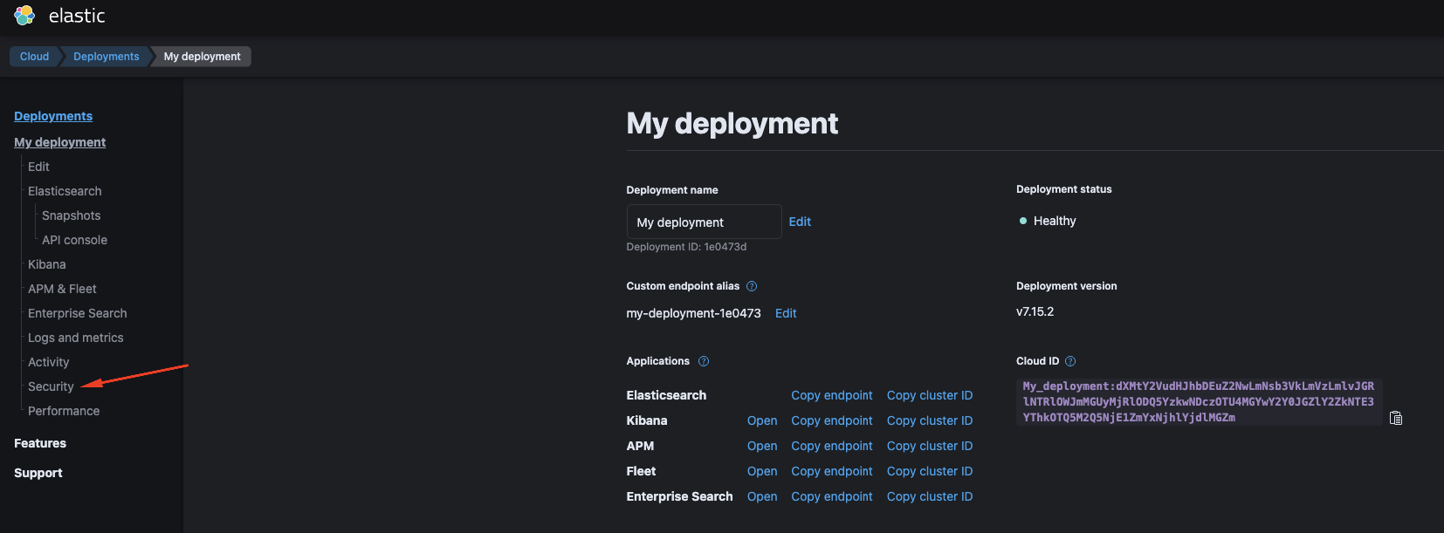Viewport: 1444px width, 533px height.
Task: Open Applications help tooltip icon
Action: click(x=704, y=361)
